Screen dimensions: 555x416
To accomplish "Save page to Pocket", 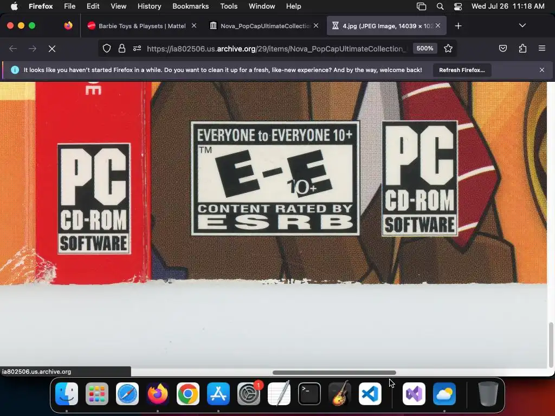I will 502,48.
